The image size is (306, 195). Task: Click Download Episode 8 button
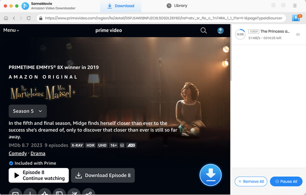103,175
